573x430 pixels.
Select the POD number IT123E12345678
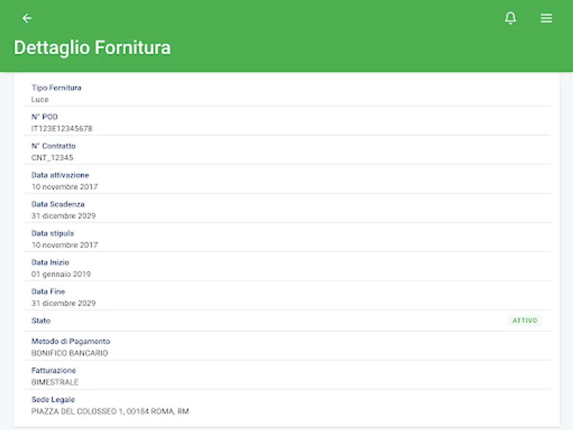[x=62, y=129]
